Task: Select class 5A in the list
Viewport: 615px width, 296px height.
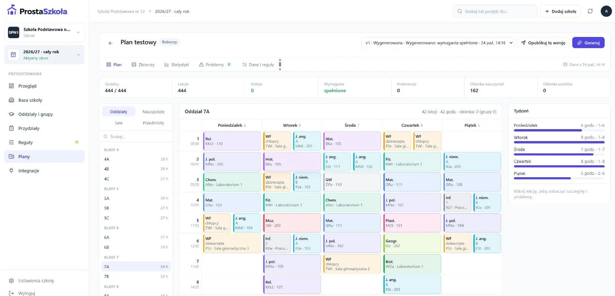Action: click(x=136, y=198)
